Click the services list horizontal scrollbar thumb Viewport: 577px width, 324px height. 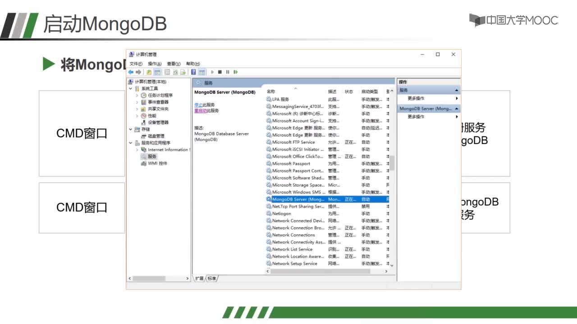click(320, 271)
